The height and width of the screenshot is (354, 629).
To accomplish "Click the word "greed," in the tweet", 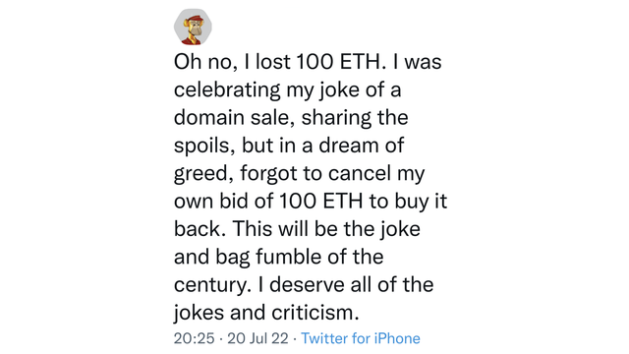I will pyautogui.click(x=203, y=174).
